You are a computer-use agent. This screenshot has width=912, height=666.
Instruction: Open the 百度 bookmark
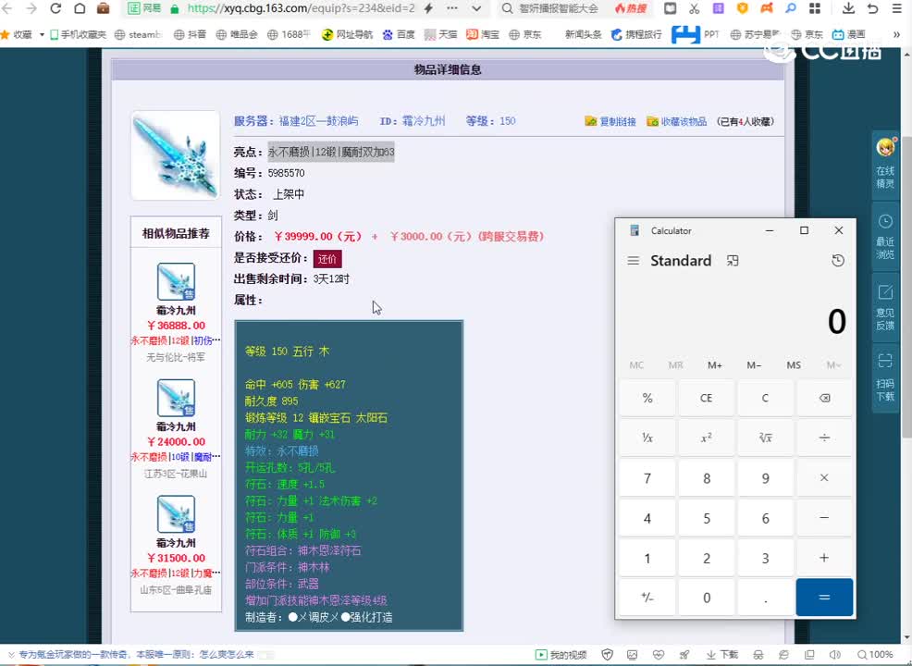click(x=399, y=35)
